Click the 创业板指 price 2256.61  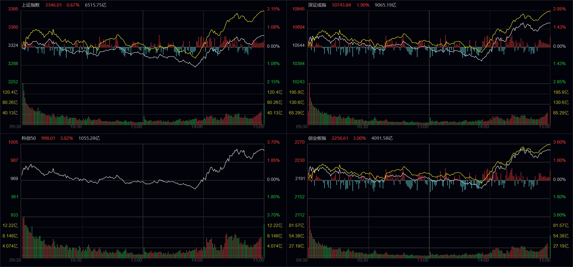coord(340,138)
